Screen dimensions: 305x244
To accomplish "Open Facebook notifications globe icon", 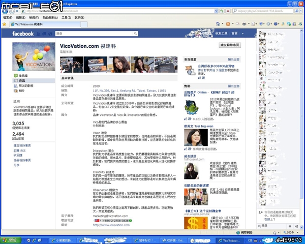I will pos(50,34).
